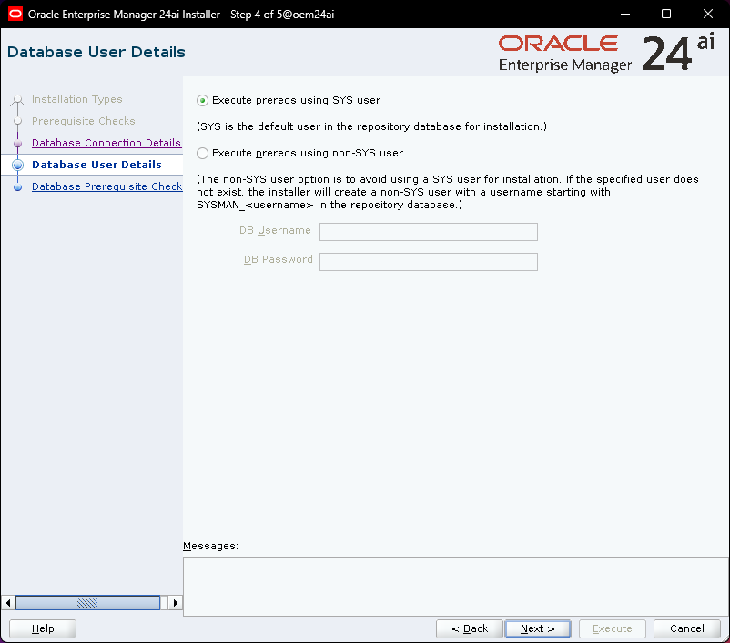730x643 pixels.
Task: Click in the DB Username field
Action: [428, 232]
